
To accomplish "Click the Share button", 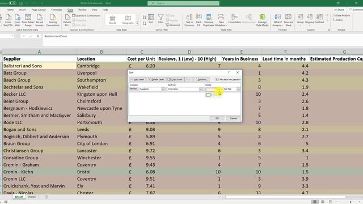I will click(339, 10).
